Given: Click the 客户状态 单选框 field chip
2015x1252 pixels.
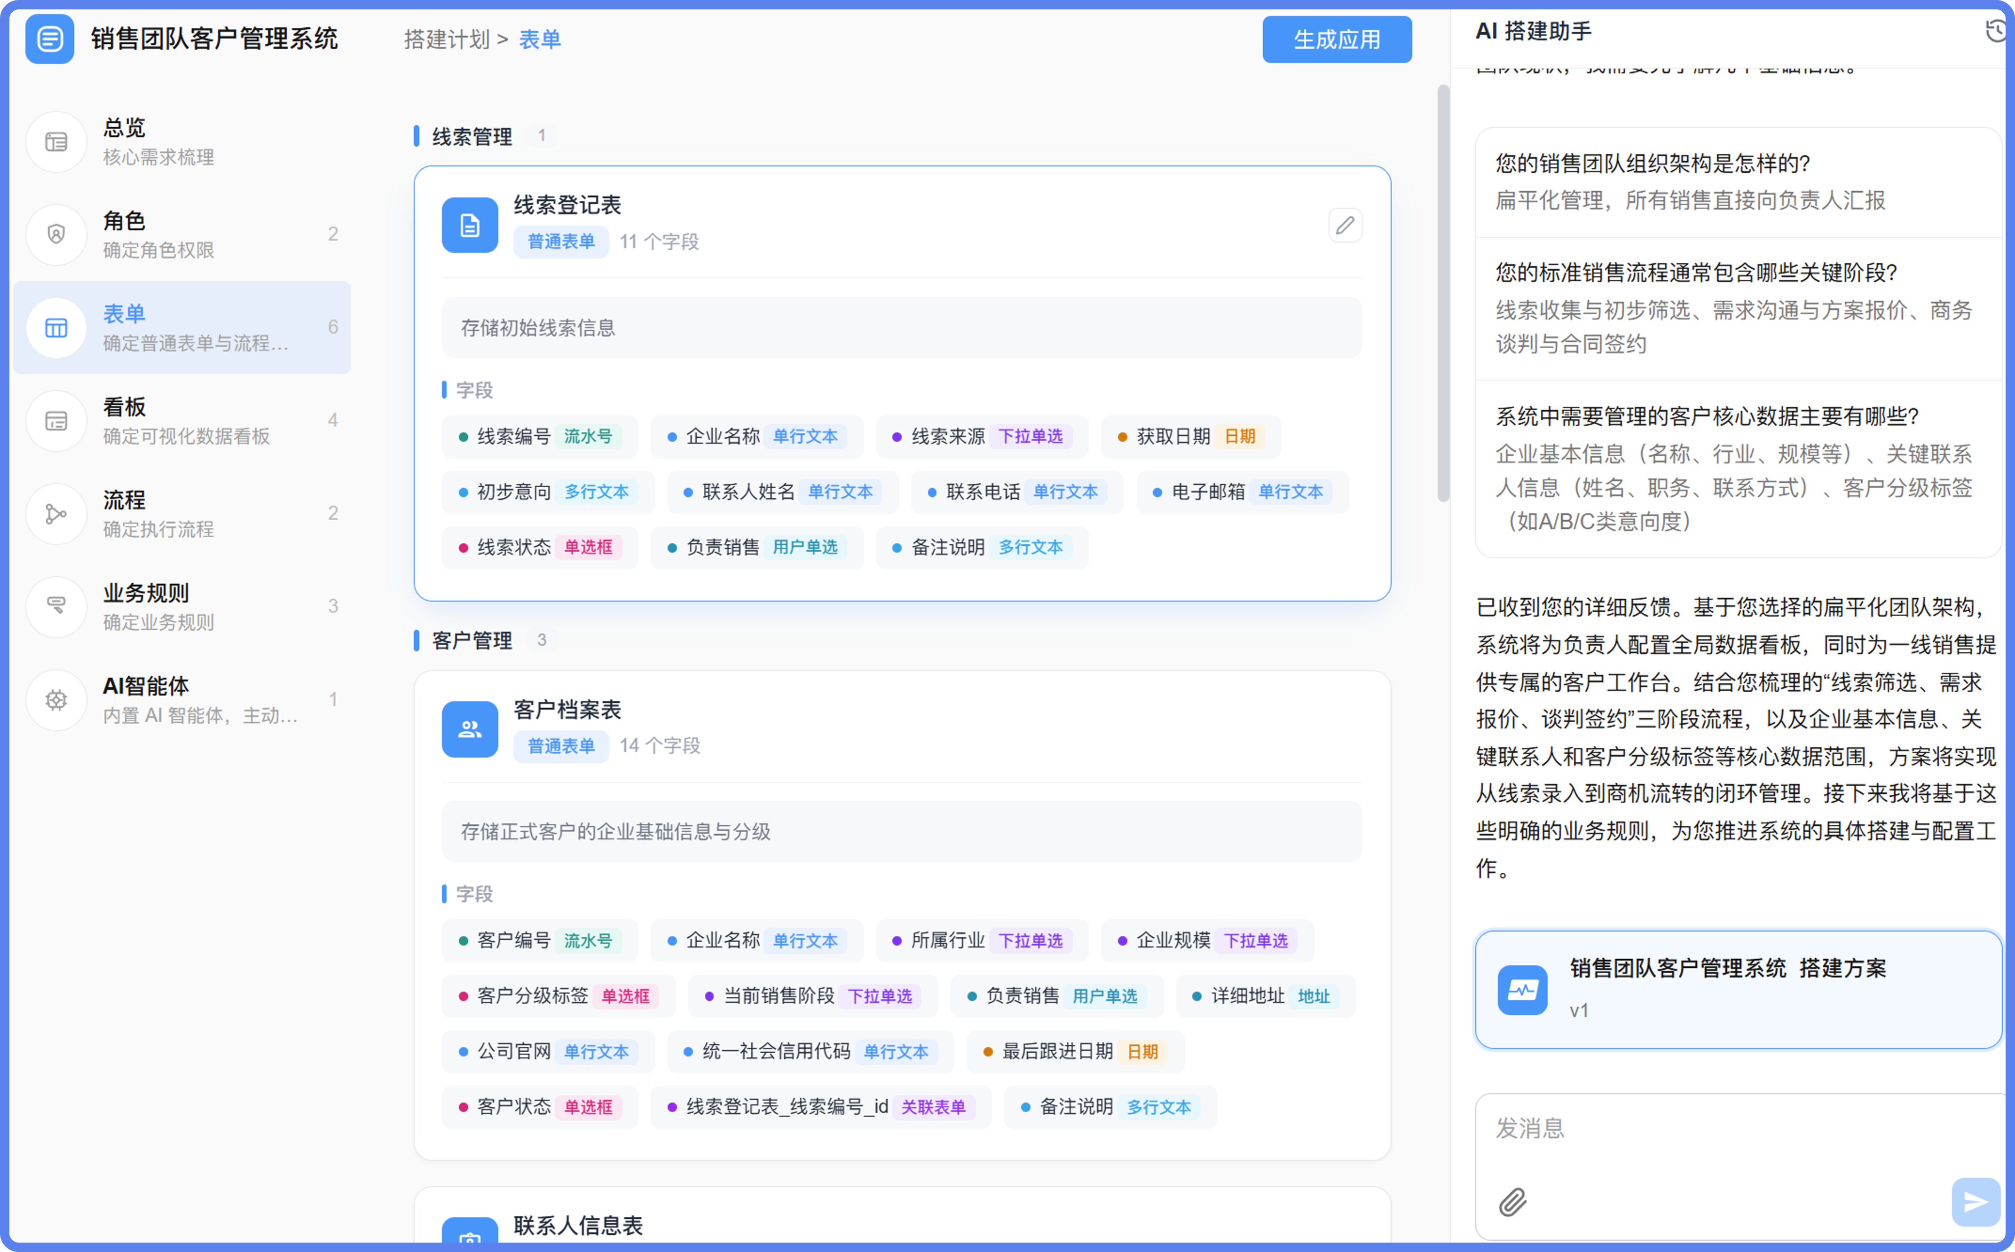Looking at the screenshot, I should click(540, 1107).
